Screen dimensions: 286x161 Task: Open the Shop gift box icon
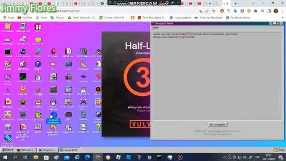click(x=38, y=28)
